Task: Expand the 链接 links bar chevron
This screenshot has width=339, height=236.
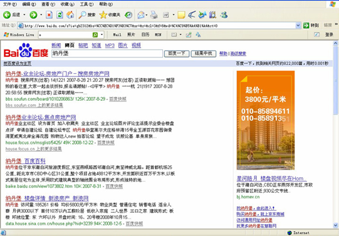Action: 336,24
